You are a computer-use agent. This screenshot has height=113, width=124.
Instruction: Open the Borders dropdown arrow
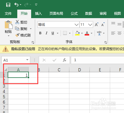coord(70,33)
